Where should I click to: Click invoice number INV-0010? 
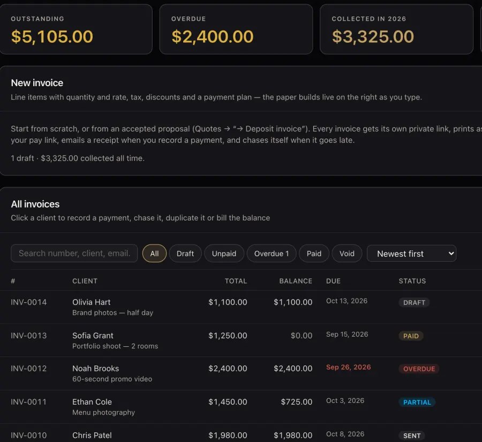(29, 436)
